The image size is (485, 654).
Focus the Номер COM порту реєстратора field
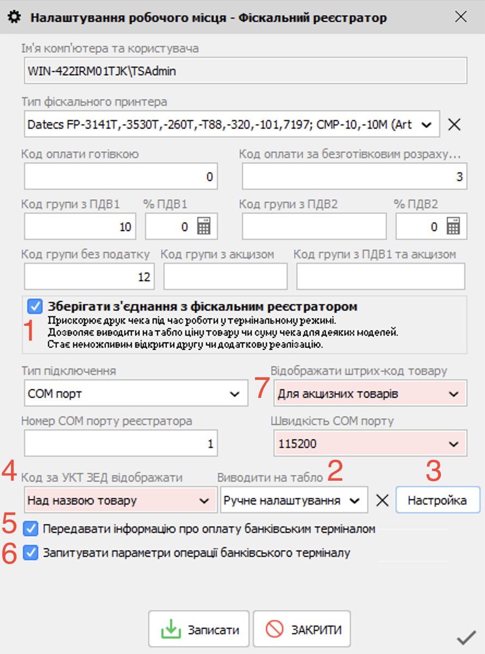coord(120,444)
